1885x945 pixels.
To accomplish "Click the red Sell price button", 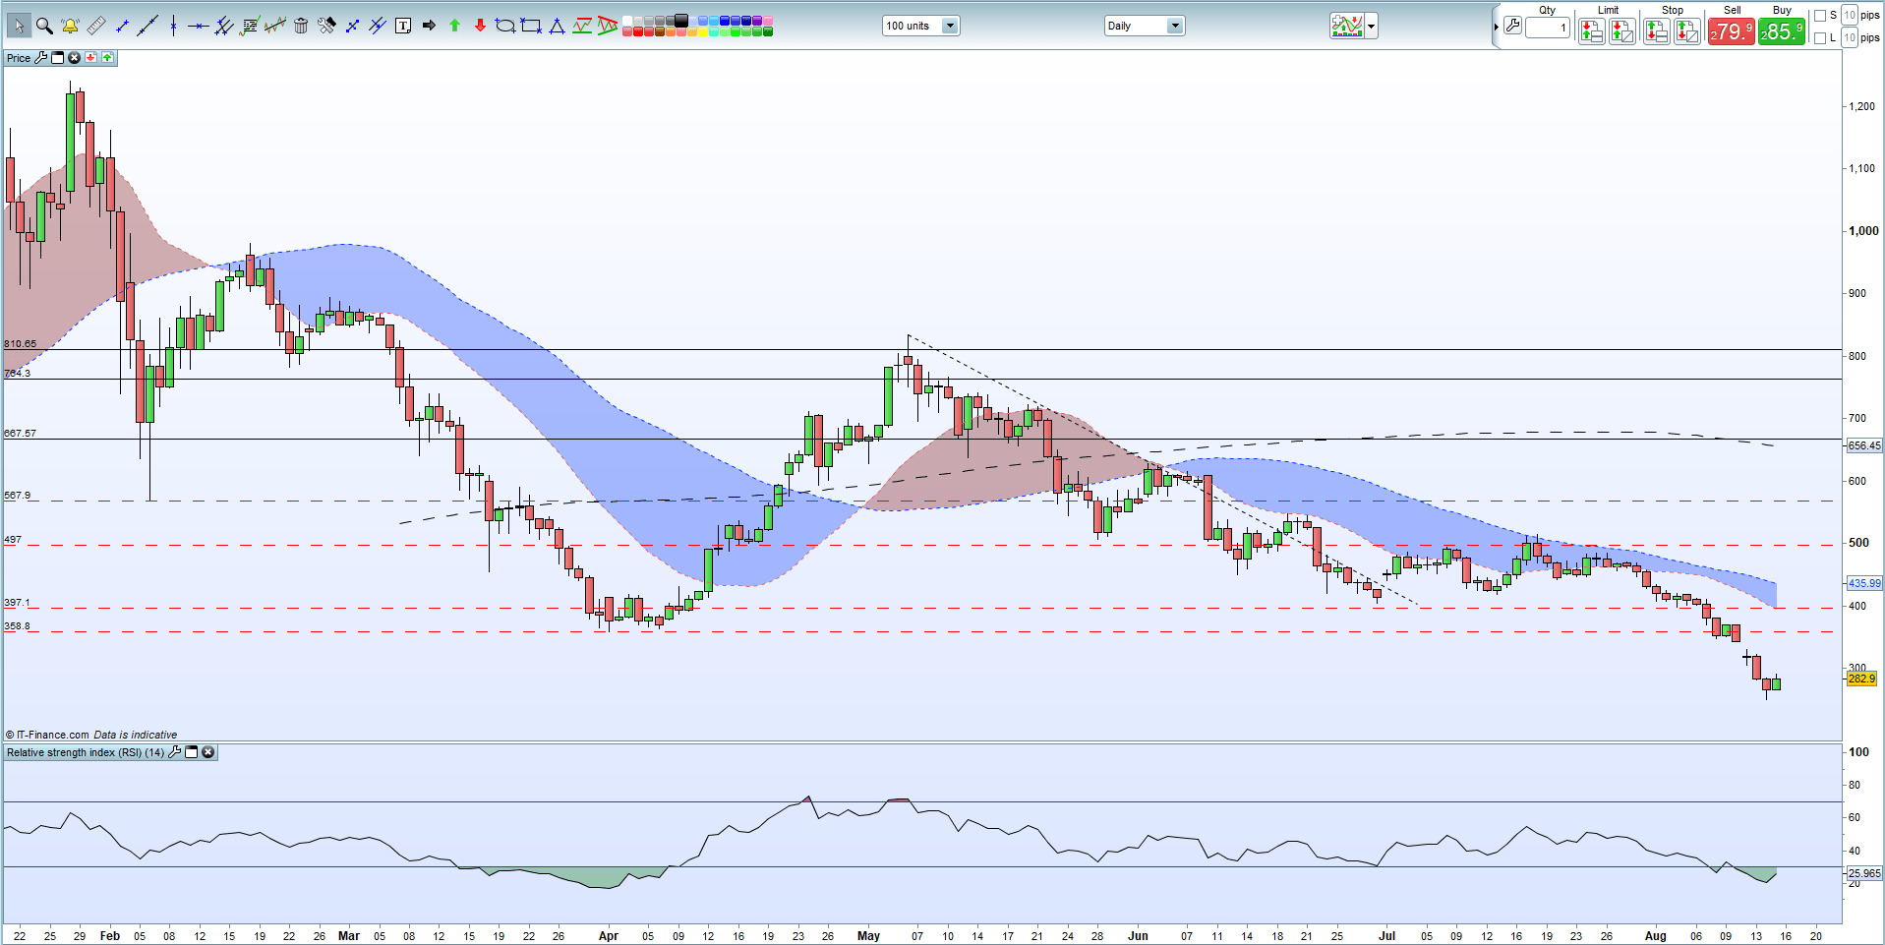I will tap(1731, 31).
